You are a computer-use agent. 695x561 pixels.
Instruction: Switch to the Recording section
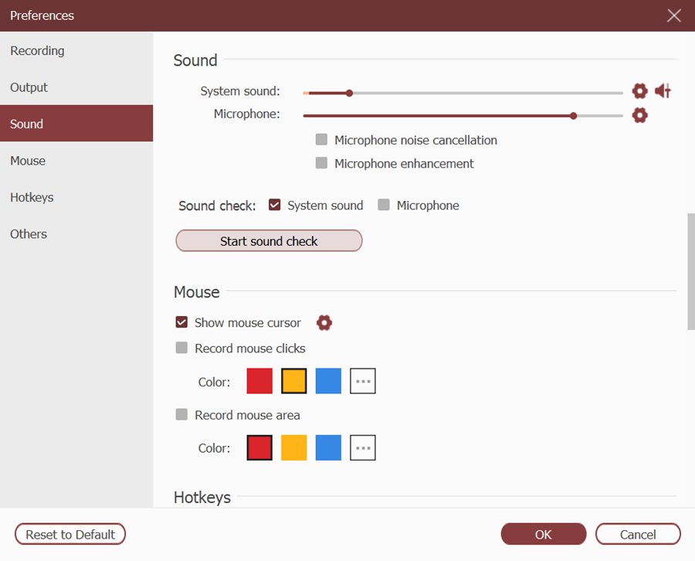click(37, 51)
